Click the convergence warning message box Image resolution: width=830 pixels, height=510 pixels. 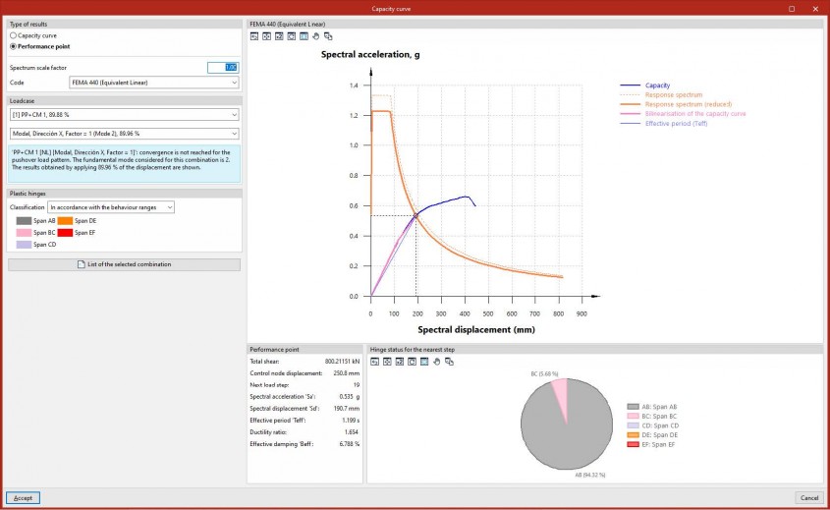point(125,164)
